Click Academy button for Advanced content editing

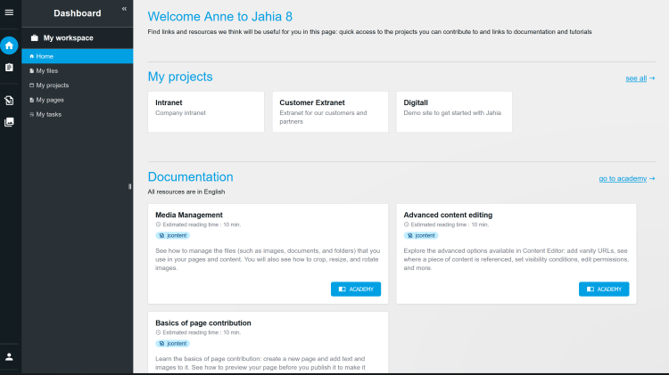click(604, 289)
